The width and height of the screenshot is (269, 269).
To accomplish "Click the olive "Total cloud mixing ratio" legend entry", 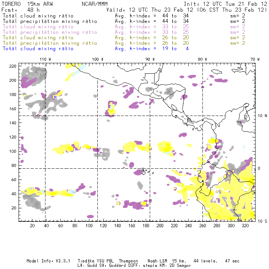I will (38, 37).
